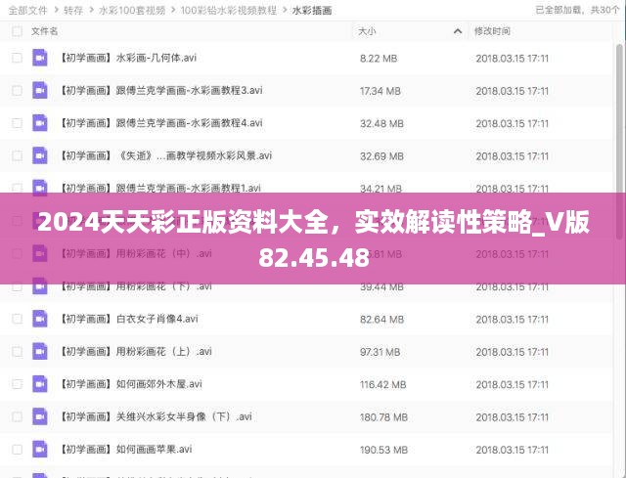Click video icon for 白衣女子肖像4.avi

(40, 319)
